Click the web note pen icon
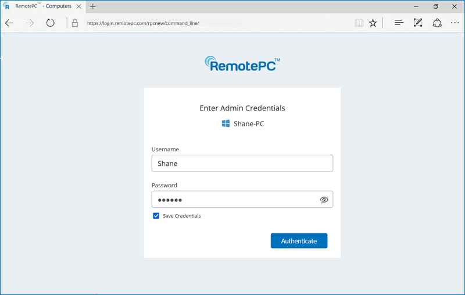Viewport: 465px width, 295px height. tap(417, 23)
